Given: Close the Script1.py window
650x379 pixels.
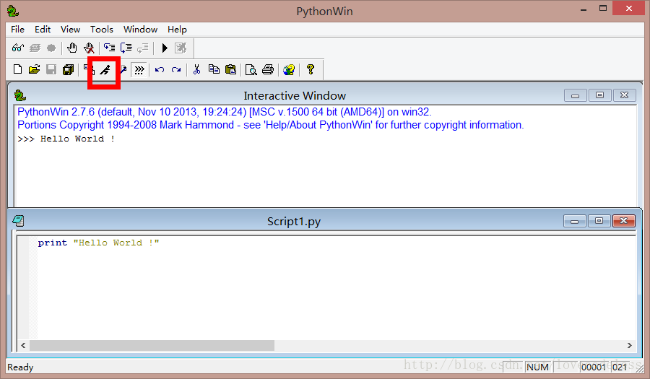Looking at the screenshot, I should [x=624, y=221].
